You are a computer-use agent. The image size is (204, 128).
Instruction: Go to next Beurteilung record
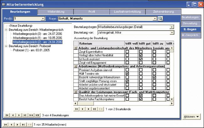(x=19, y=115)
